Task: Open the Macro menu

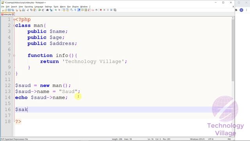Action: pyautogui.click(x=62, y=7)
